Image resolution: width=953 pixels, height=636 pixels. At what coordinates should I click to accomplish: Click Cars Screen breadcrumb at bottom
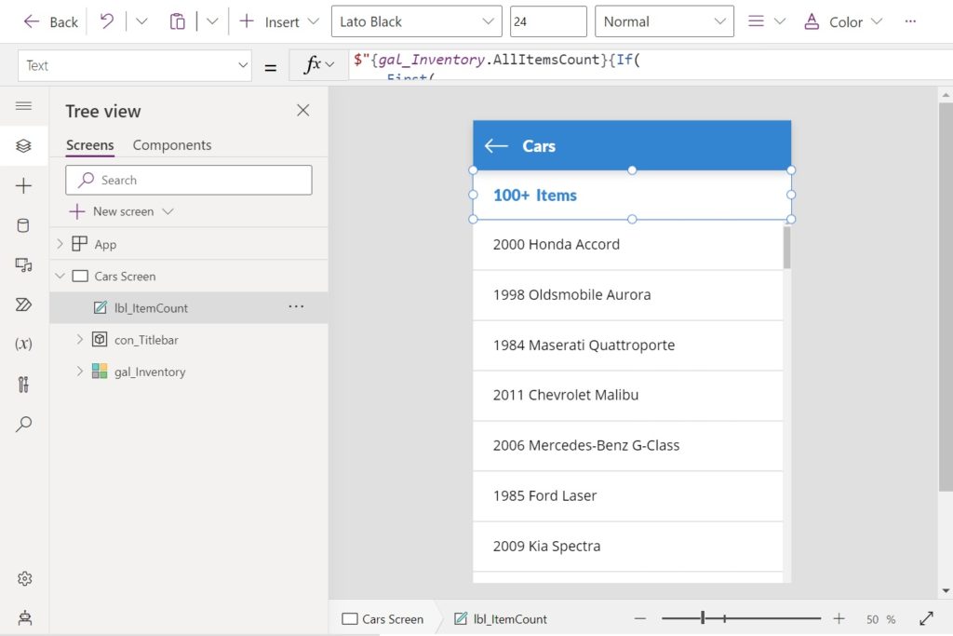pos(383,619)
